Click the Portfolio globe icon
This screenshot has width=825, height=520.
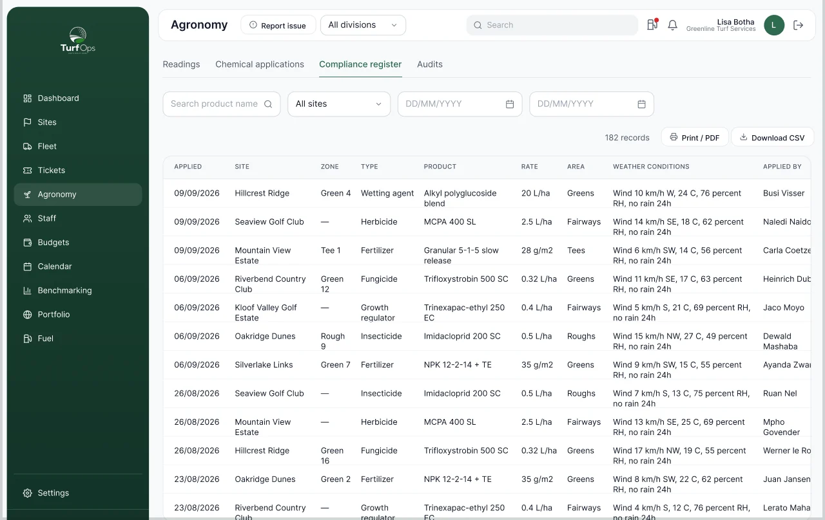(27, 315)
